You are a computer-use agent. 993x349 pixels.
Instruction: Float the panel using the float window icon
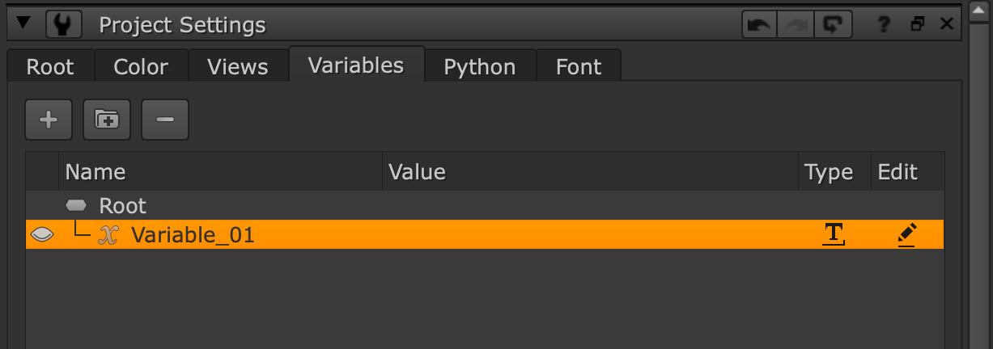tap(917, 25)
